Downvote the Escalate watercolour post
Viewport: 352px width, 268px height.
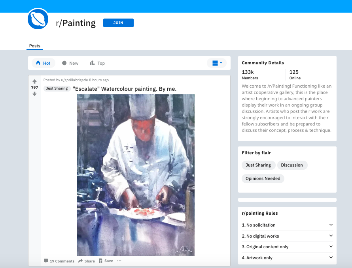coord(34,94)
